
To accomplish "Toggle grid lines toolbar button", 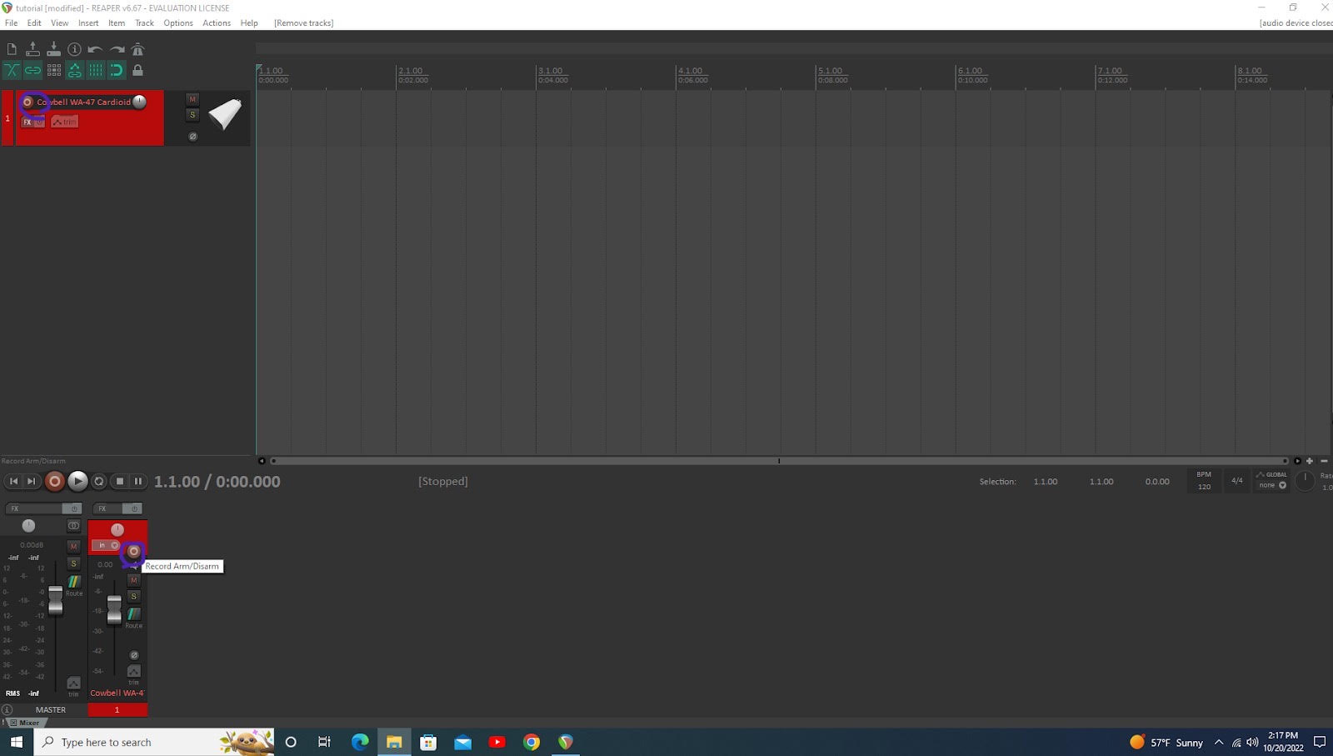I will click(x=96, y=70).
